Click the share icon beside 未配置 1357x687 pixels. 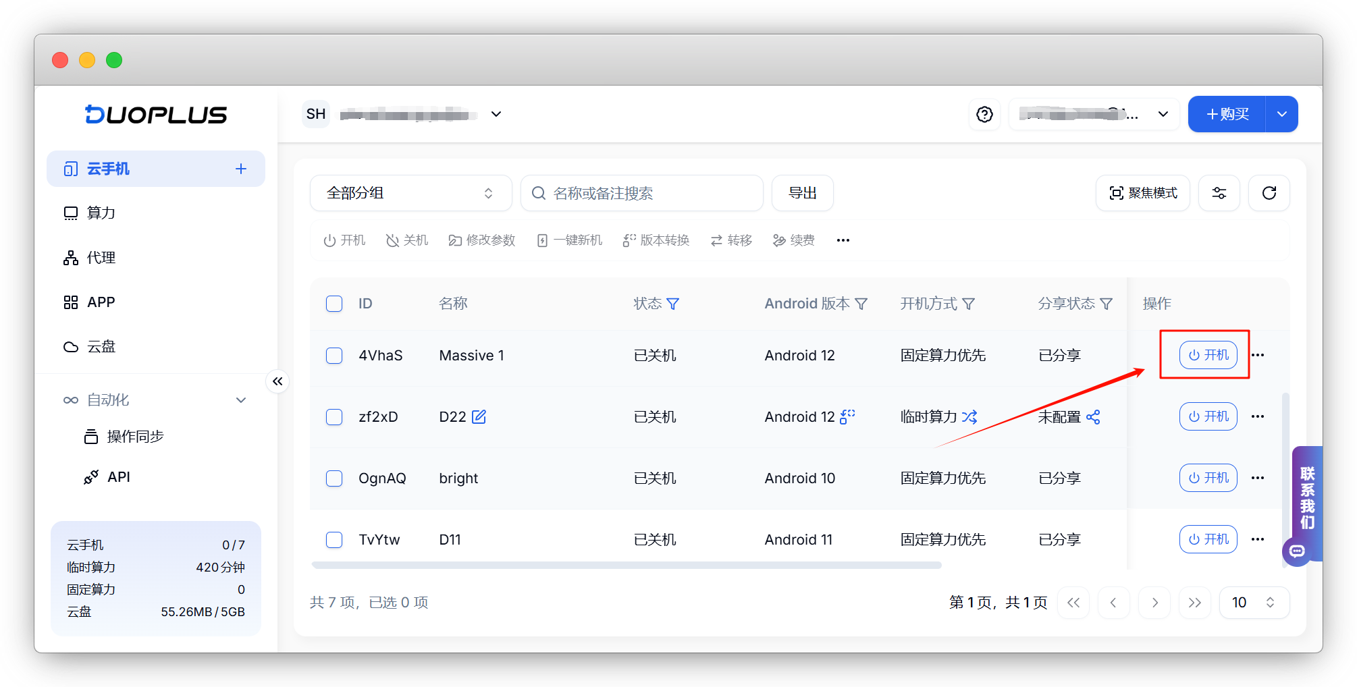tap(1093, 417)
